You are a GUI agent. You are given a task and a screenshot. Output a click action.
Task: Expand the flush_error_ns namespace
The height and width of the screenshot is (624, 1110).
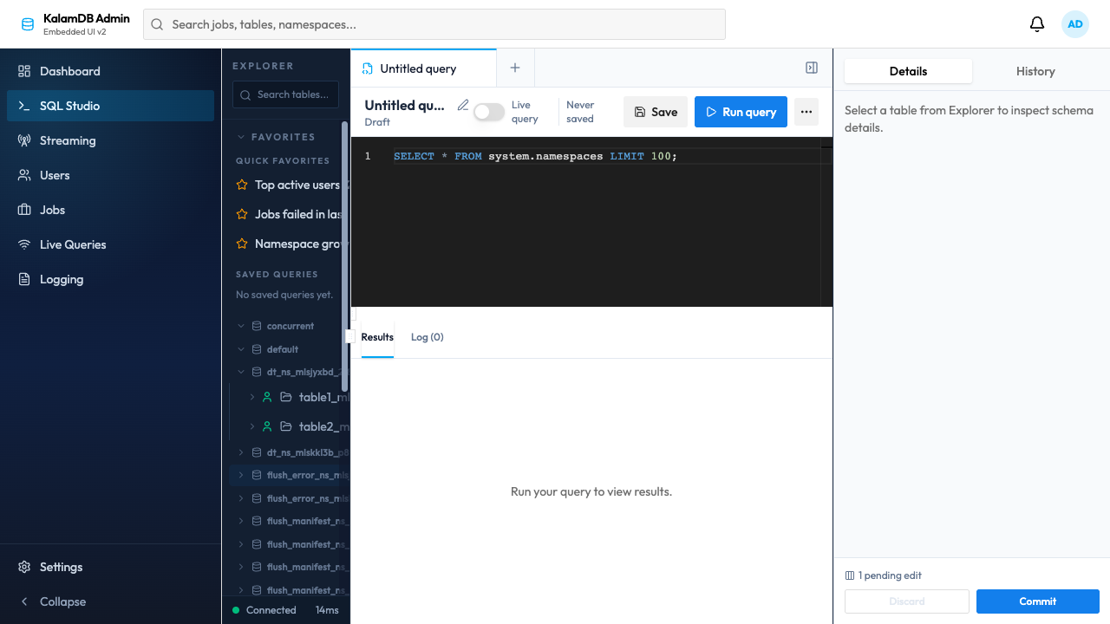[x=241, y=475]
